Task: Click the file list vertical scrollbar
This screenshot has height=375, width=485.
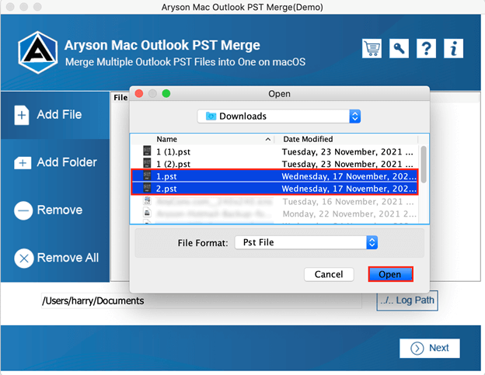Action: tap(424, 165)
